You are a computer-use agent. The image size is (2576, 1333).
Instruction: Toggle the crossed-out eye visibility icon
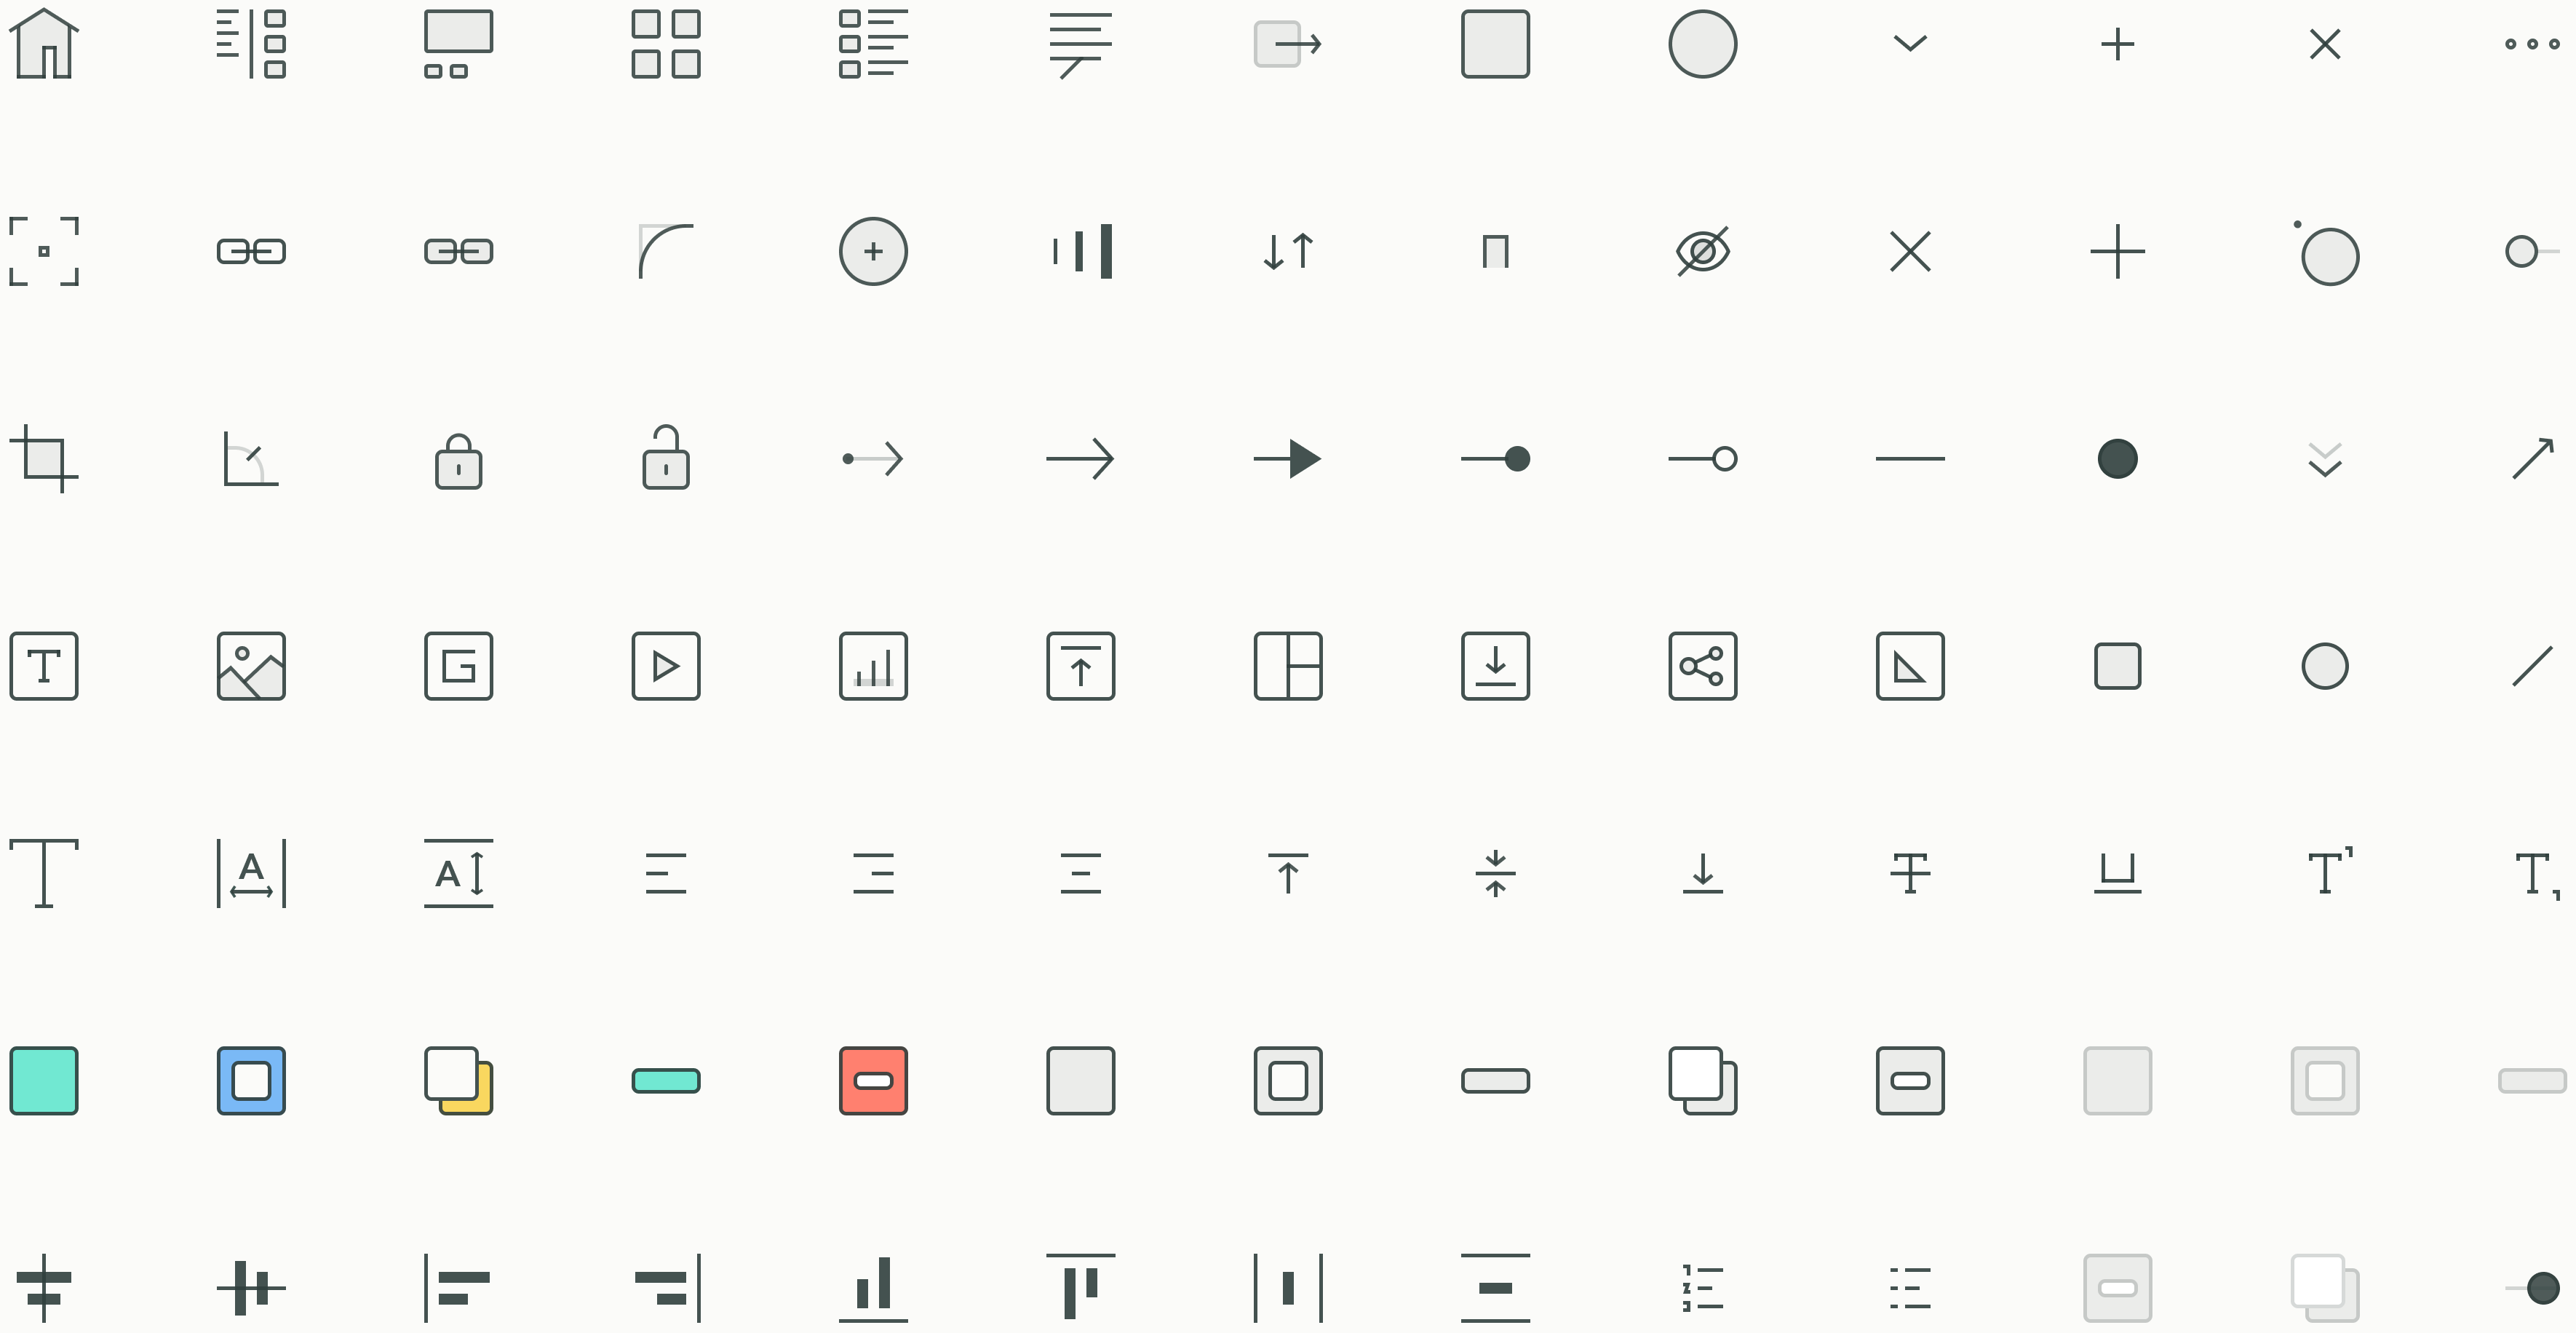point(1702,251)
